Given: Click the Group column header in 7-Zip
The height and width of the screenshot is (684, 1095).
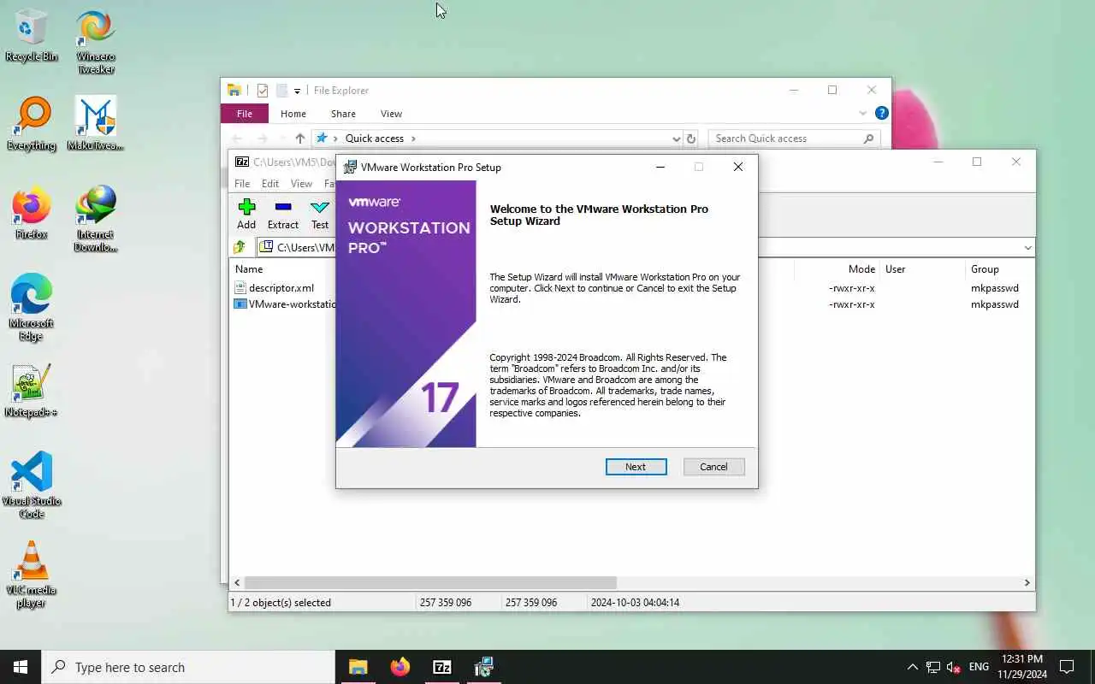Looking at the screenshot, I should (x=985, y=269).
